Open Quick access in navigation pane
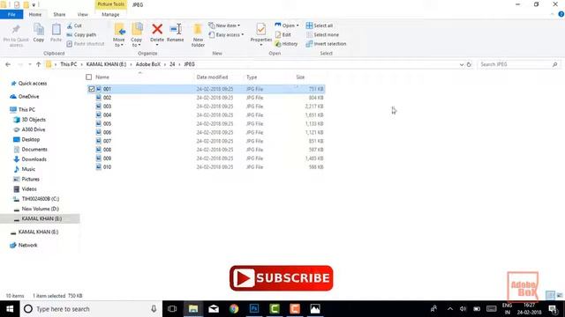The image size is (565, 317). click(x=33, y=84)
